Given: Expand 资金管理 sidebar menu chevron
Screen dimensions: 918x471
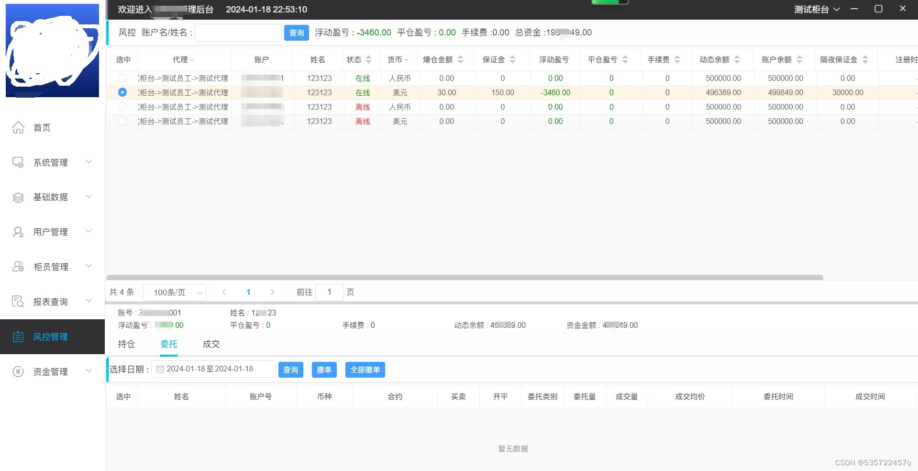Looking at the screenshot, I should [88, 371].
